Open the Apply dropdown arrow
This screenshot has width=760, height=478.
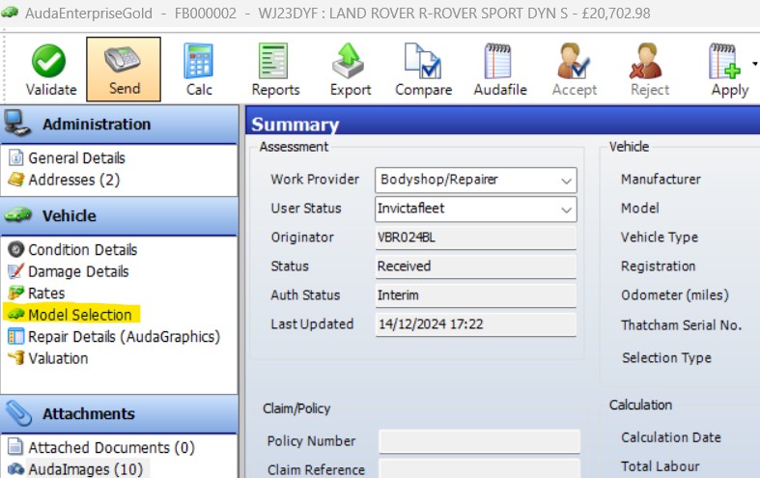754,64
